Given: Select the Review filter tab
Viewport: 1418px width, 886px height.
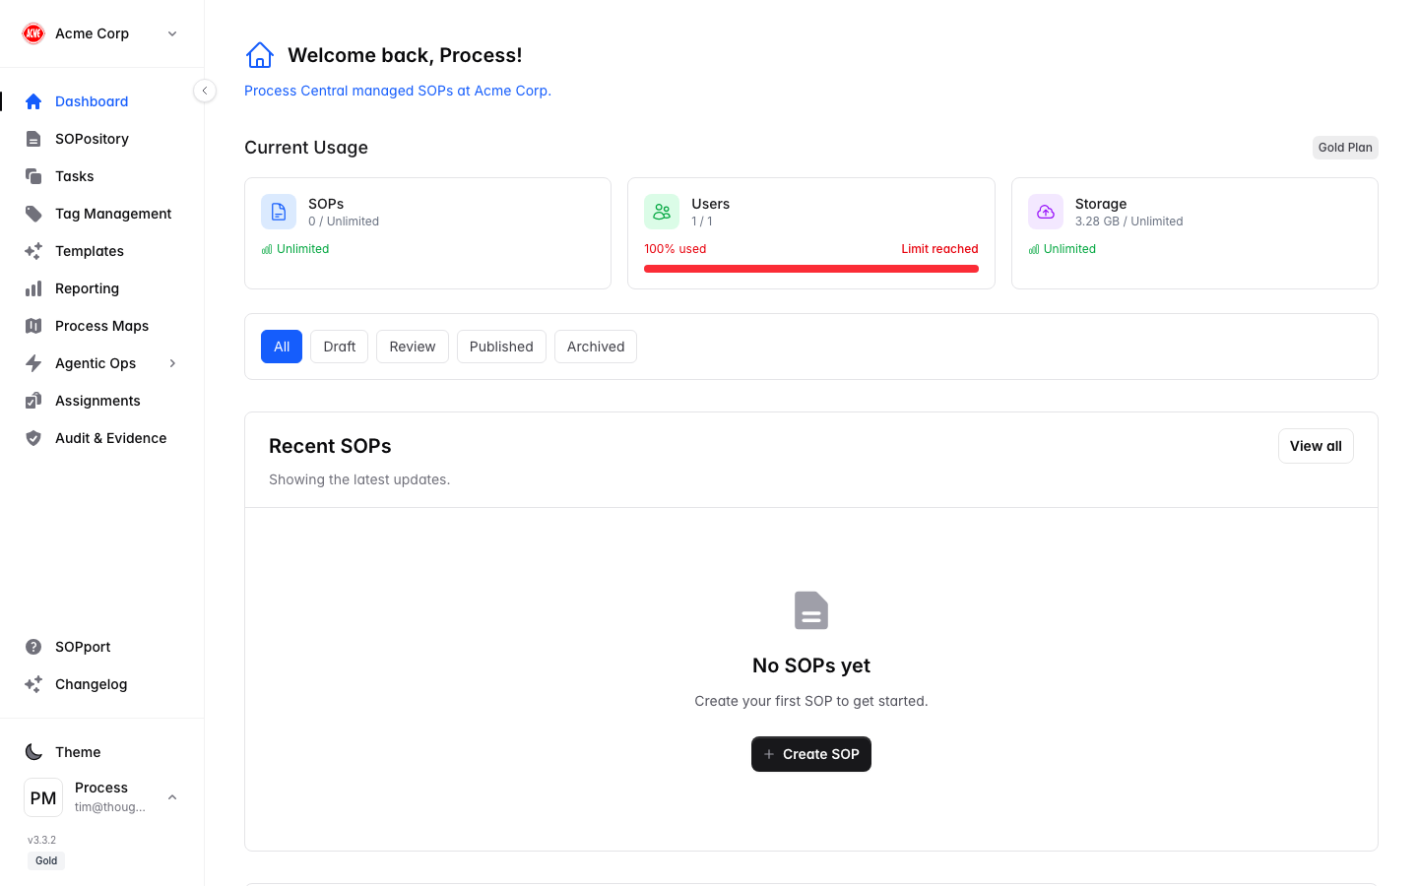Looking at the screenshot, I should pyautogui.click(x=413, y=347).
